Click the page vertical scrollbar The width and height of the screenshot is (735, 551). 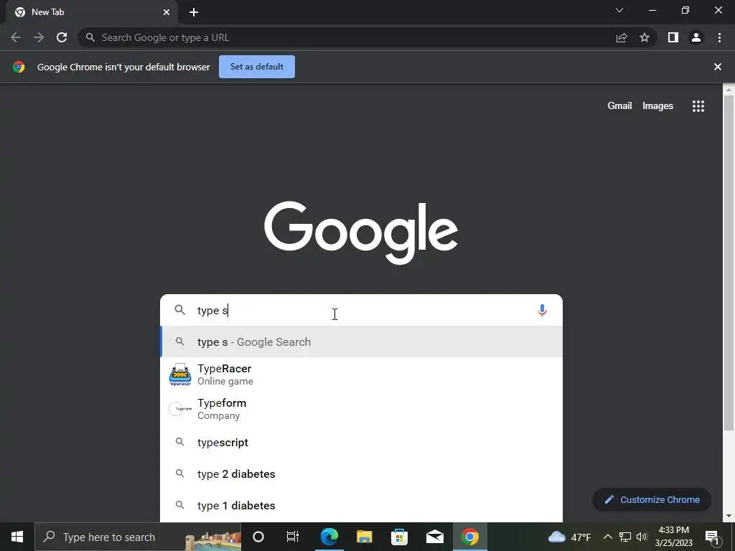pyautogui.click(x=729, y=263)
